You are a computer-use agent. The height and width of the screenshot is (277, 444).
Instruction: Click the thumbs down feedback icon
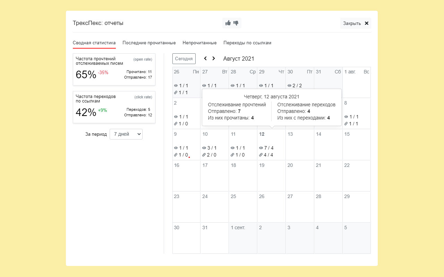236,23
